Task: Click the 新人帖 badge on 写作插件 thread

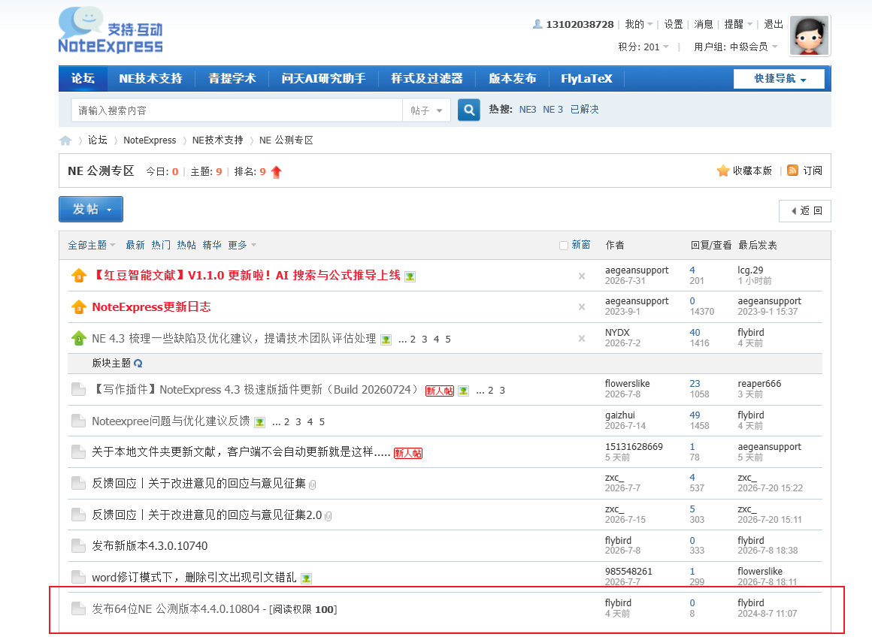Action: 439,391
